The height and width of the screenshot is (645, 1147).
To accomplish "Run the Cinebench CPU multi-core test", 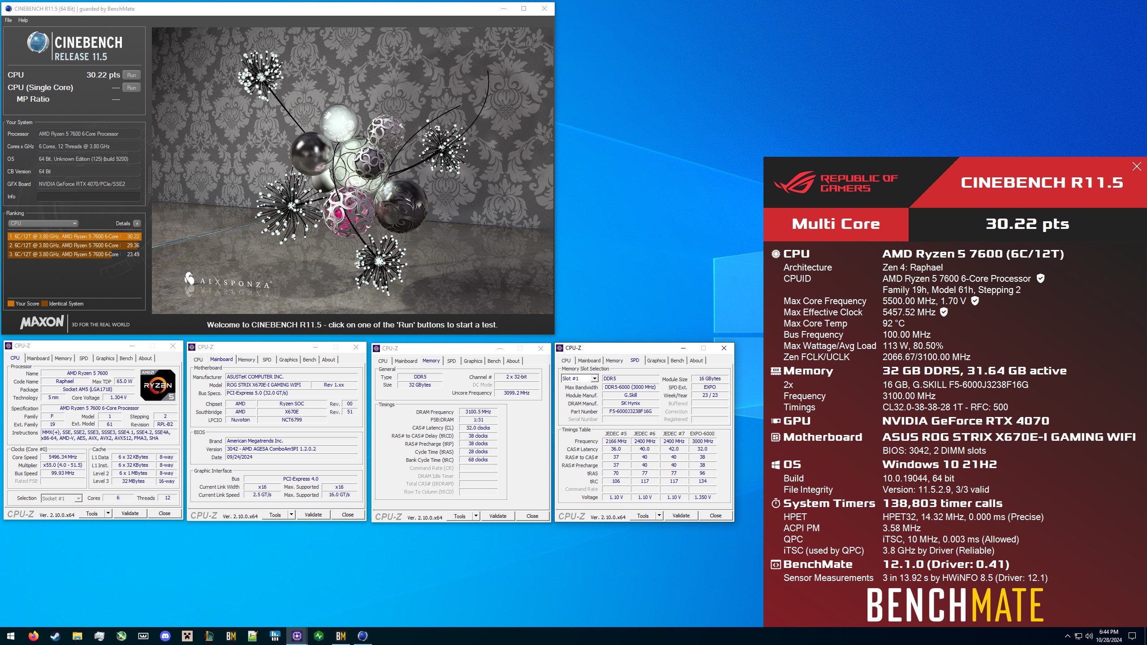I will point(131,75).
